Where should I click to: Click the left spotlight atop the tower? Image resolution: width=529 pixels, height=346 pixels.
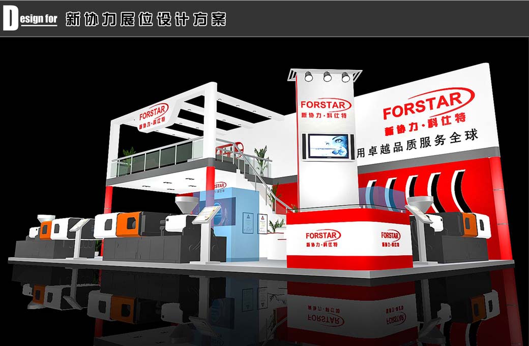click(308, 77)
